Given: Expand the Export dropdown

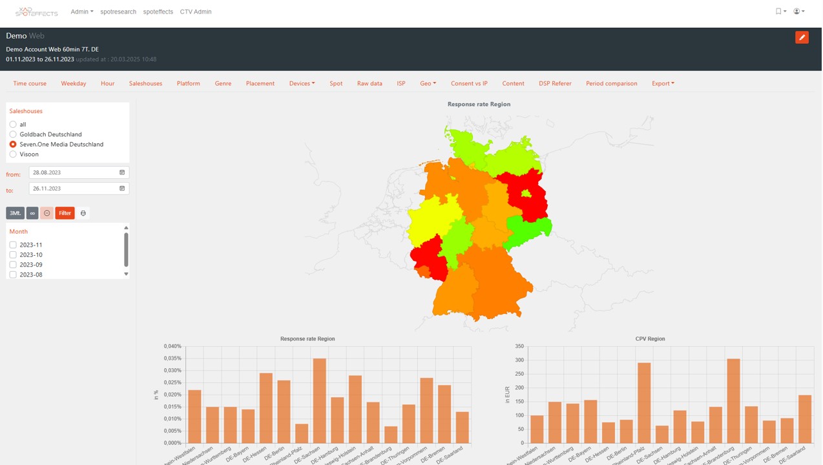Looking at the screenshot, I should pos(662,83).
